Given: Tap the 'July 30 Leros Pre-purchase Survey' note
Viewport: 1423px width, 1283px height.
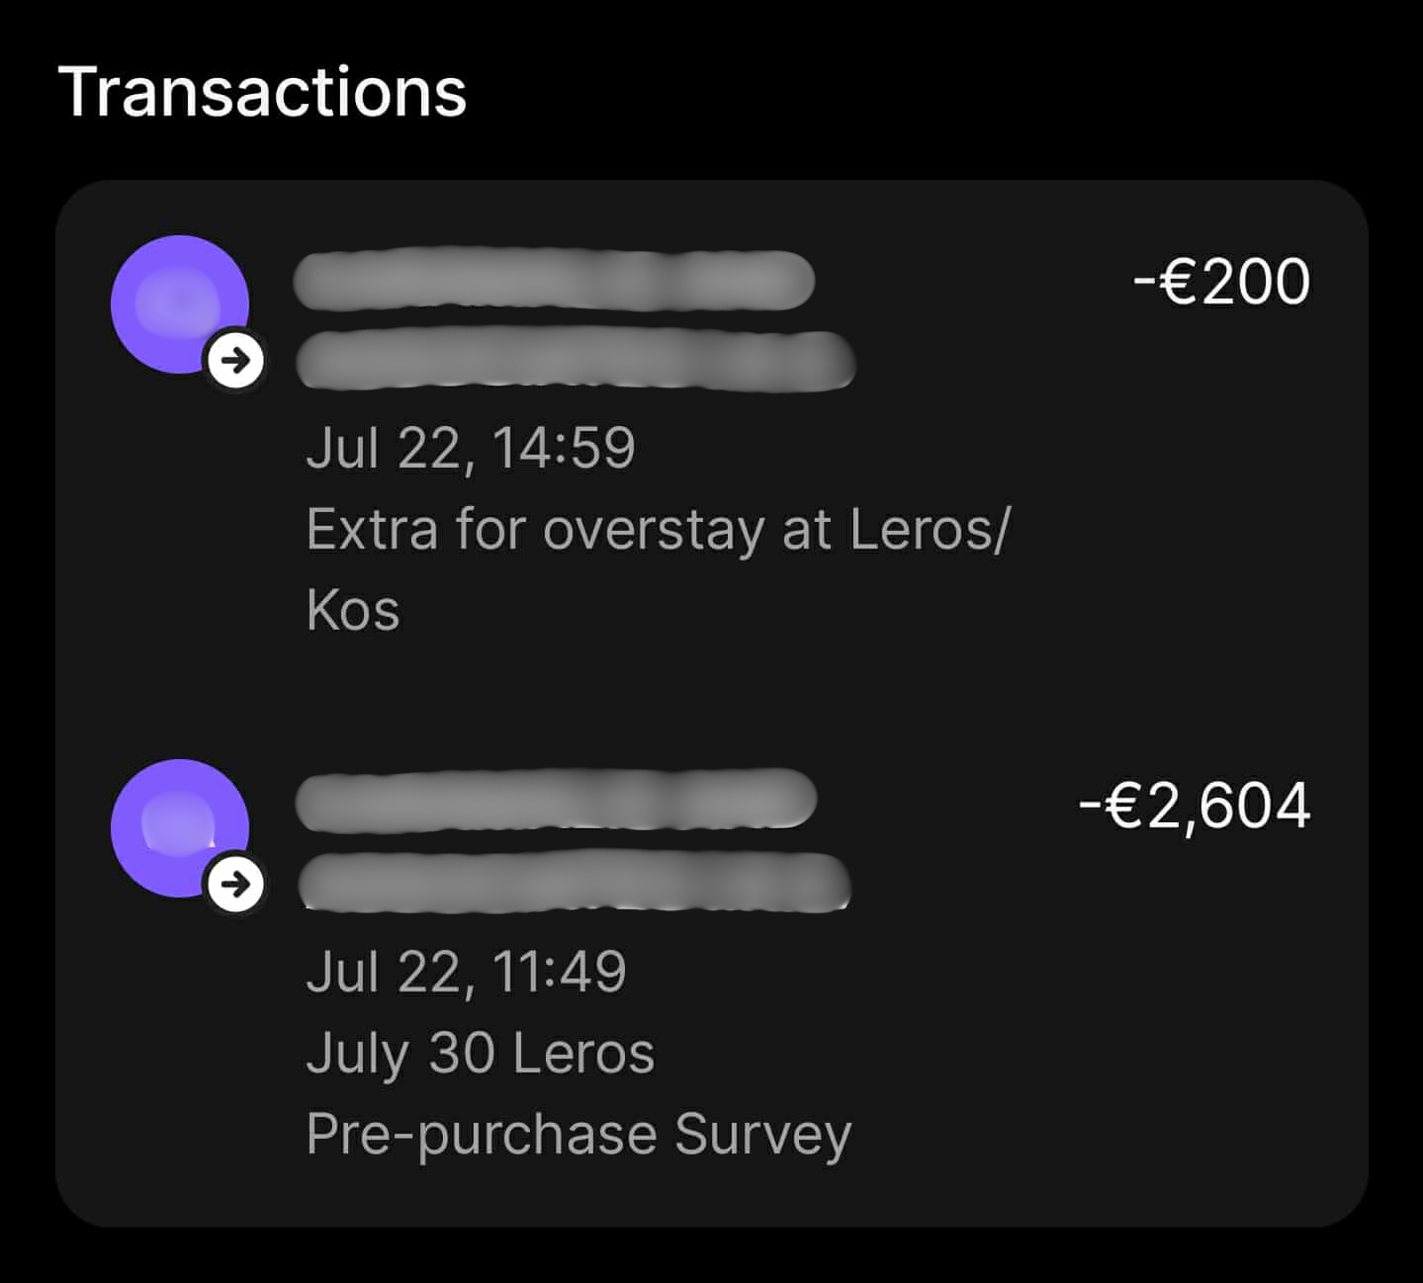Looking at the screenshot, I should 578,1091.
